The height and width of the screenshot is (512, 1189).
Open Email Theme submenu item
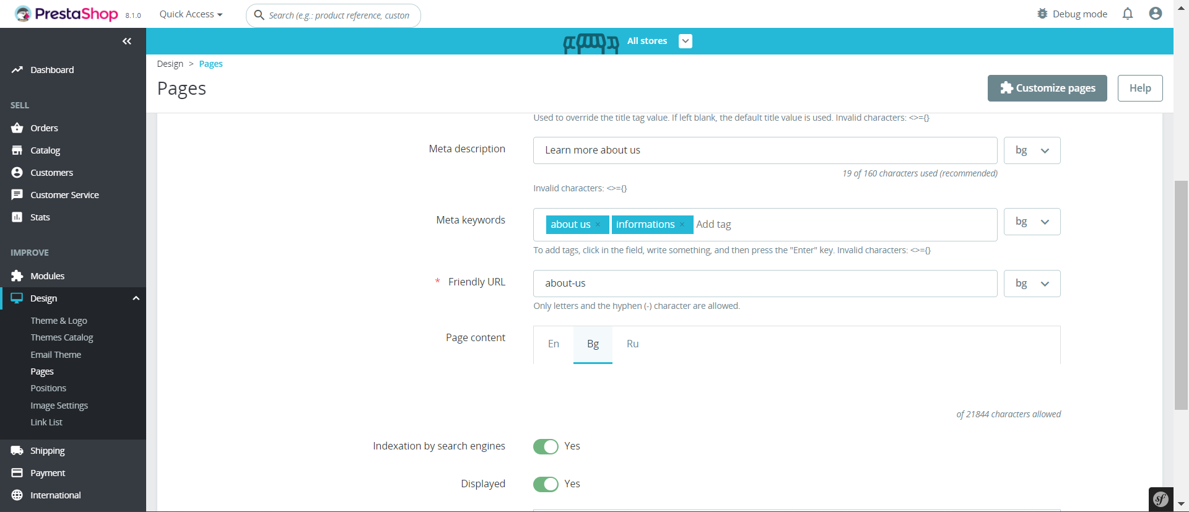click(x=56, y=355)
